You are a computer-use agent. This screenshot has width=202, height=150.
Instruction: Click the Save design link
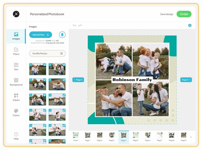[x=167, y=14]
